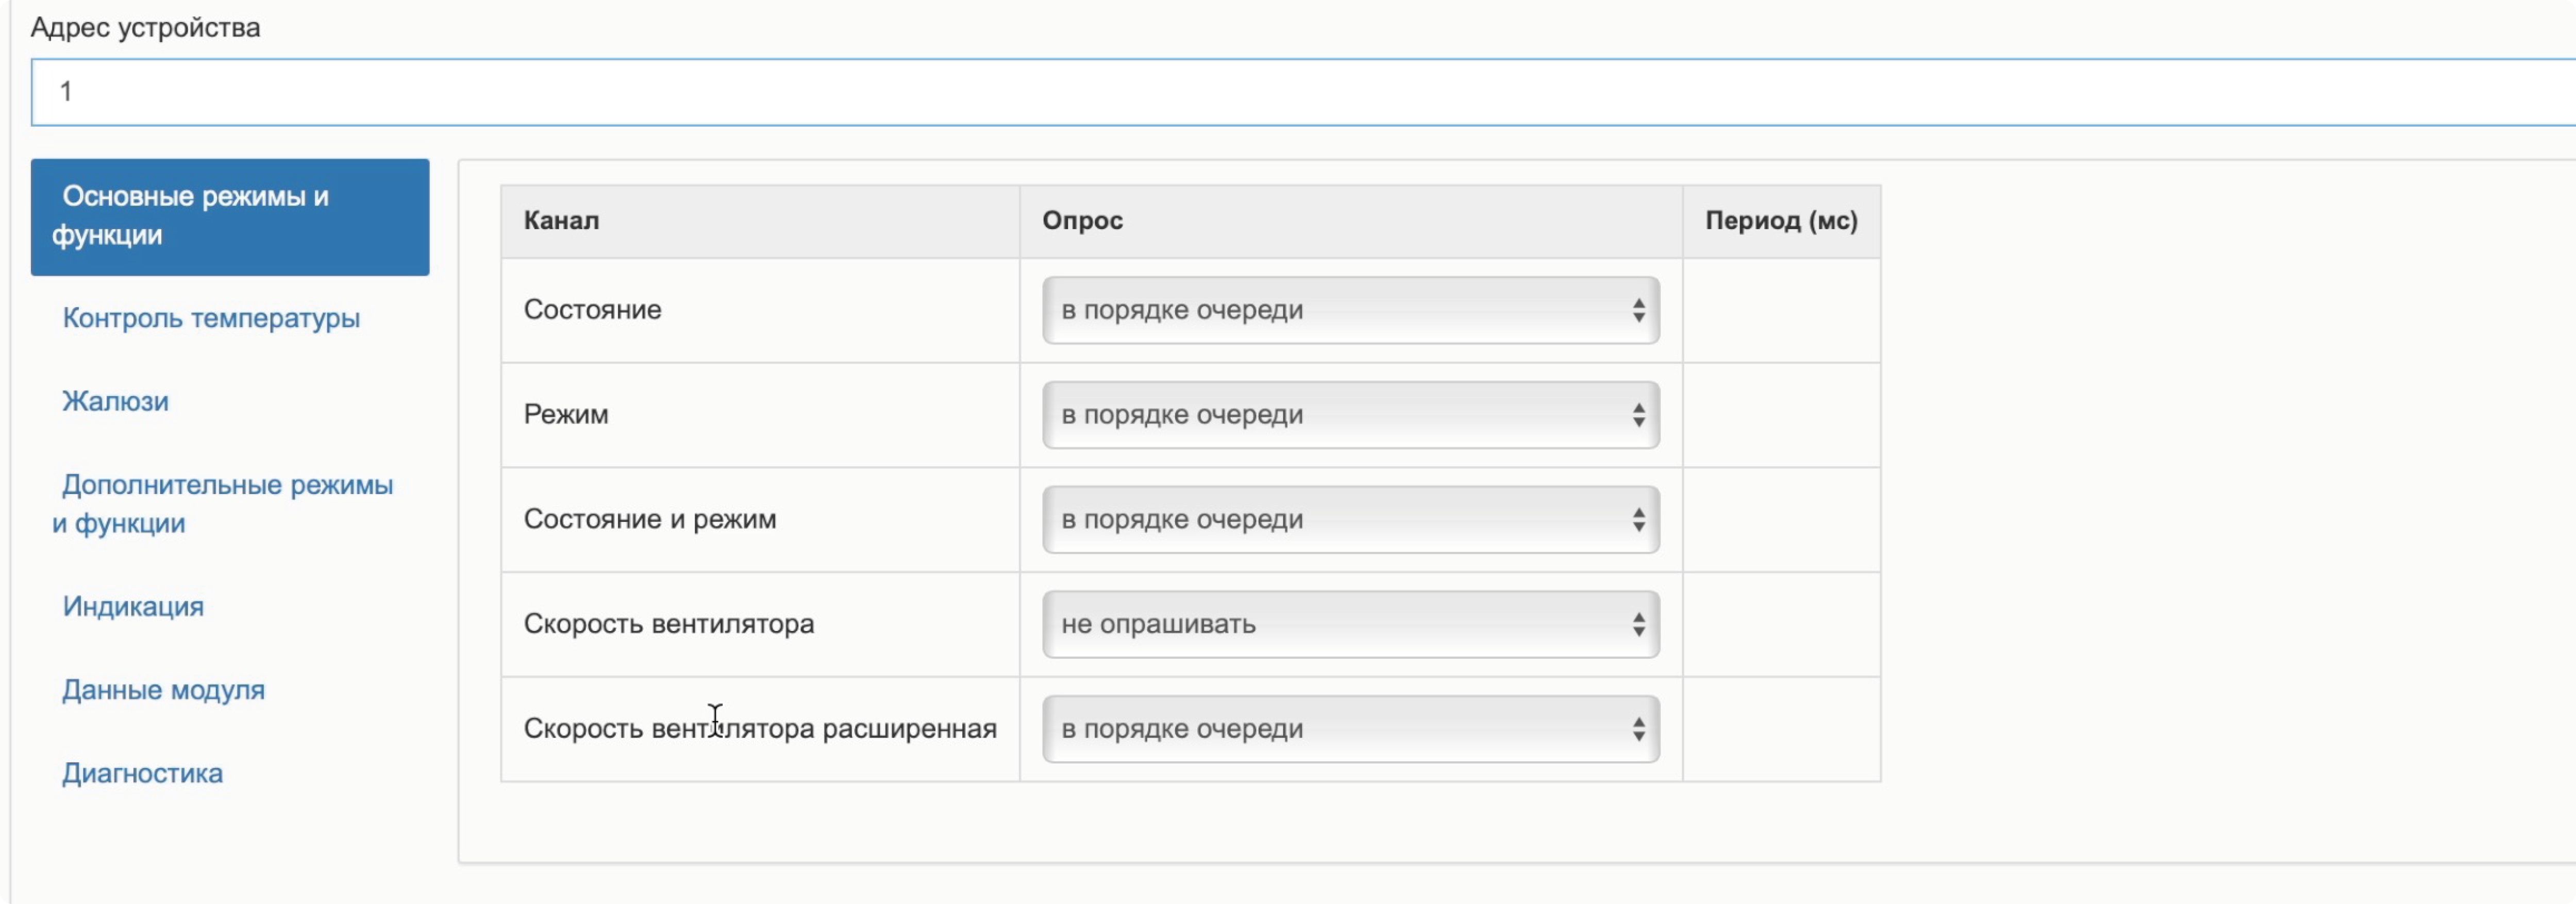The height and width of the screenshot is (904, 2576).
Task: Open the Жалюзи tab
Action: (x=116, y=402)
